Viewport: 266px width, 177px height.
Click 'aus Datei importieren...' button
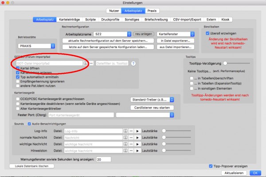[x=176, y=47]
